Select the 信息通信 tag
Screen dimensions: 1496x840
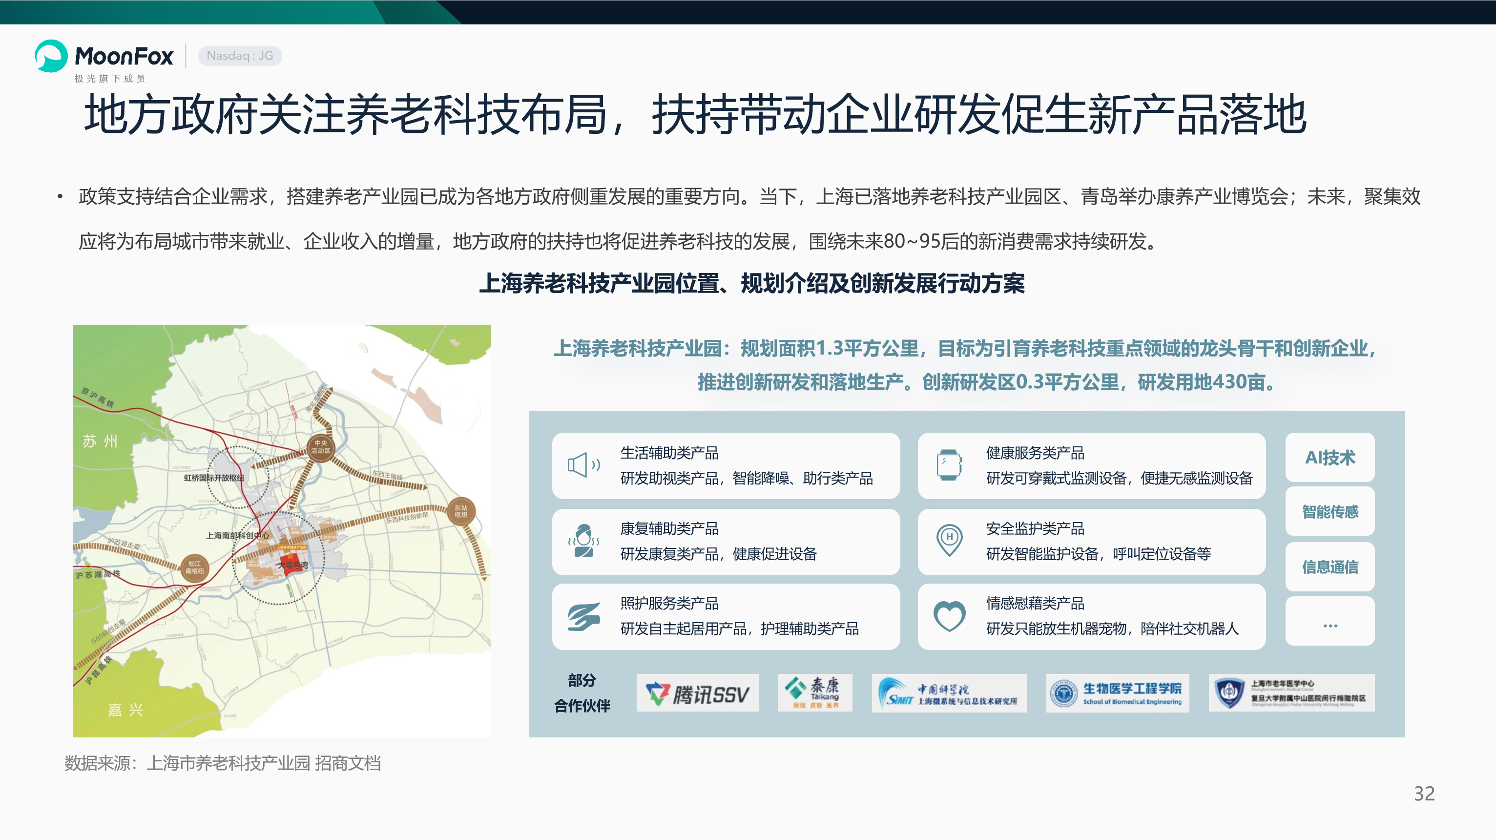click(x=1330, y=567)
